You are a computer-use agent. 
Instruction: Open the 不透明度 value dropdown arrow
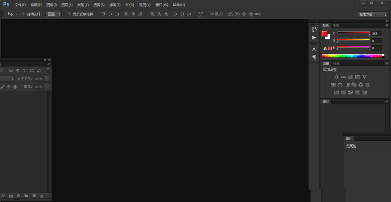pos(47,79)
